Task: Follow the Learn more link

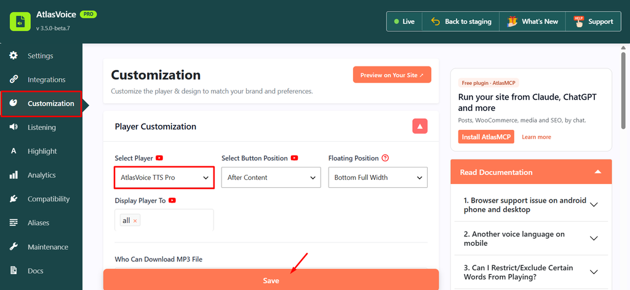Action: [x=536, y=137]
